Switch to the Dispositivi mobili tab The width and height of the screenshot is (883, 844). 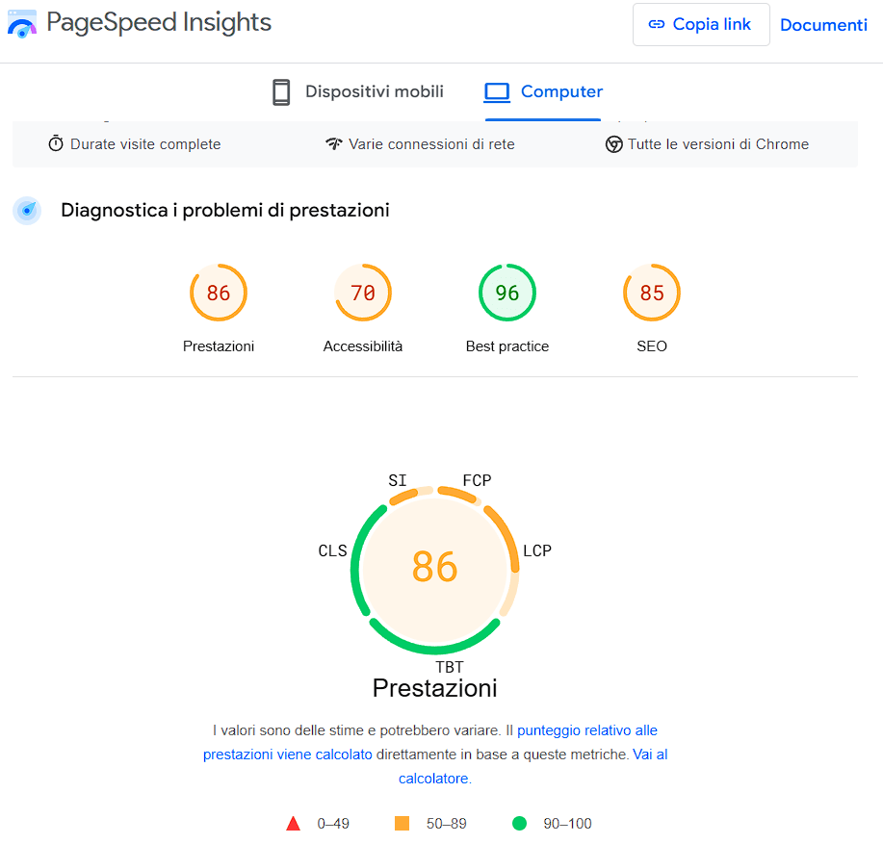[357, 91]
